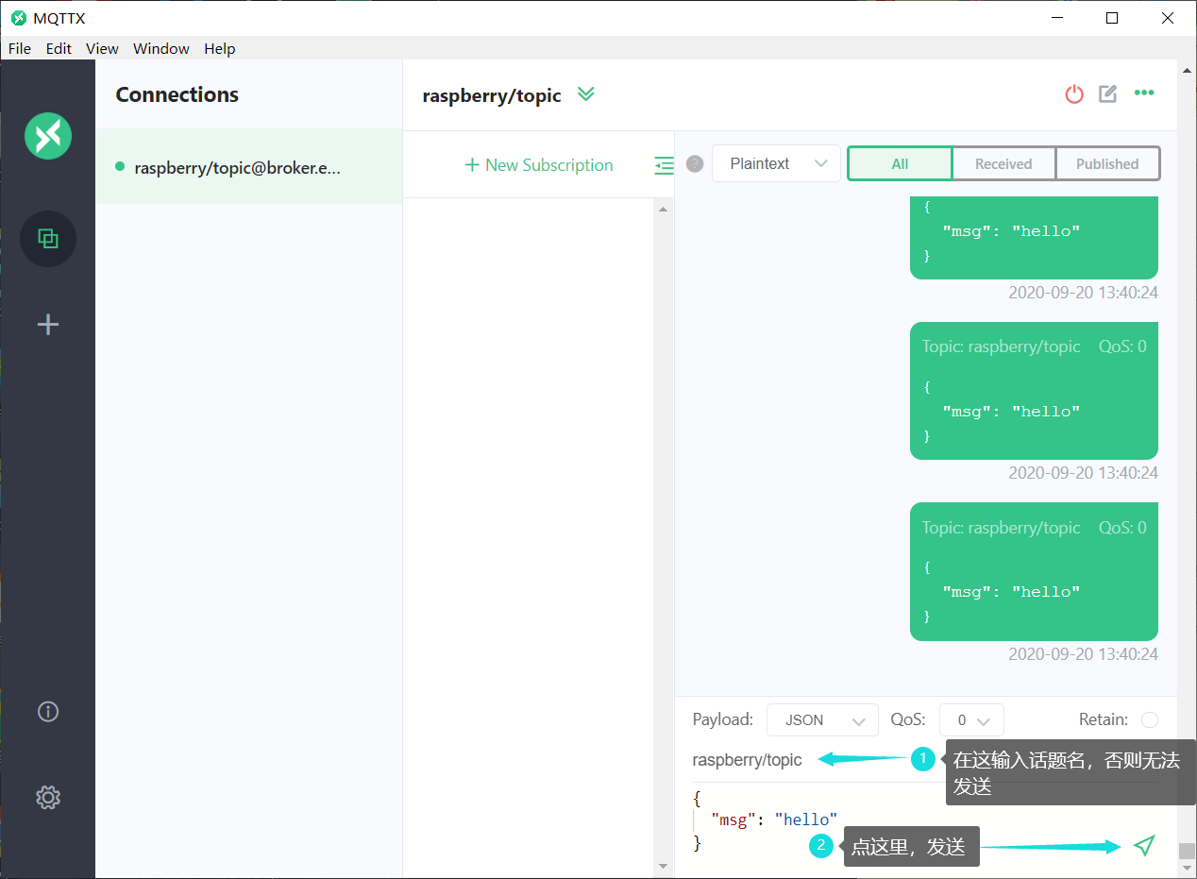Open the Plaintext format dropdown

coord(776,163)
